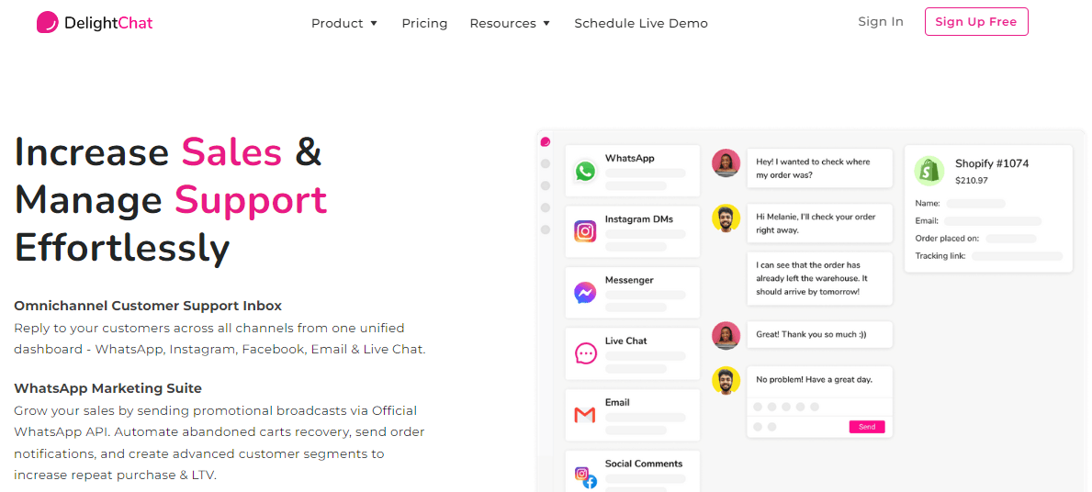This screenshot has height=492, width=1092.
Task: Expand the Resources dropdown menu
Action: coord(510,23)
